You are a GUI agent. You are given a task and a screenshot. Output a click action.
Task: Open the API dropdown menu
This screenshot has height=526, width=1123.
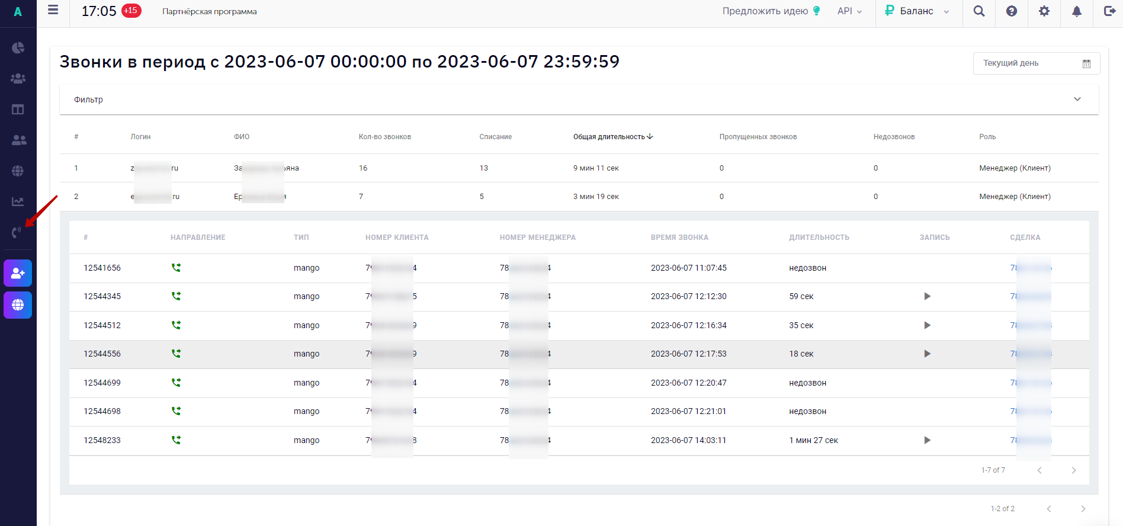(849, 11)
